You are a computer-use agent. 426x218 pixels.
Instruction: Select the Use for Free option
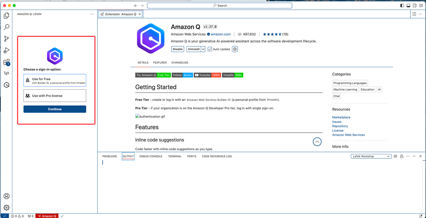pos(55,80)
